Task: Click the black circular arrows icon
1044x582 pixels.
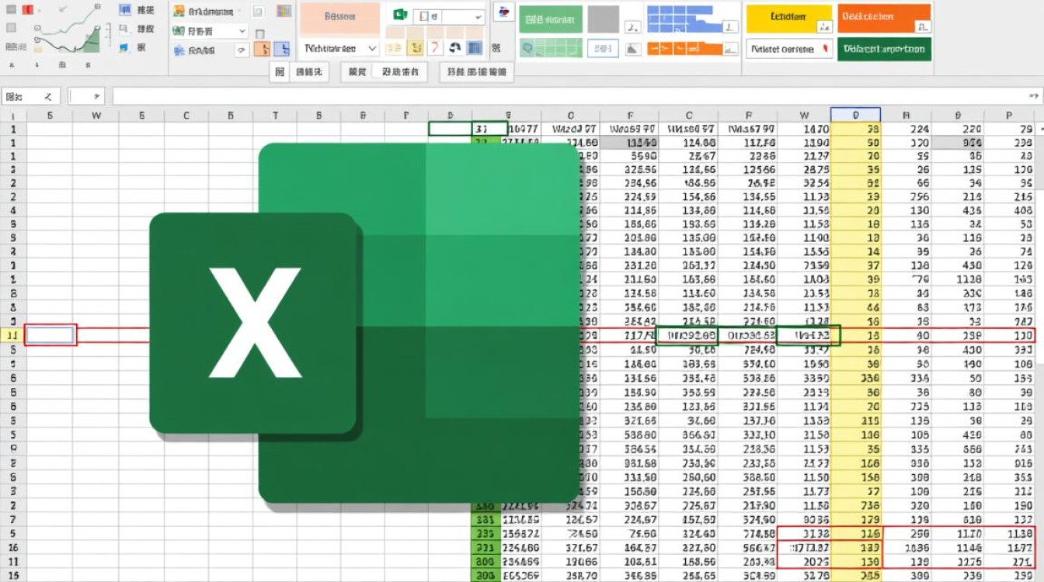Action: [x=455, y=48]
